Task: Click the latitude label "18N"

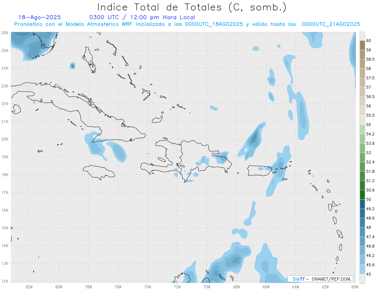Action: click(5, 175)
